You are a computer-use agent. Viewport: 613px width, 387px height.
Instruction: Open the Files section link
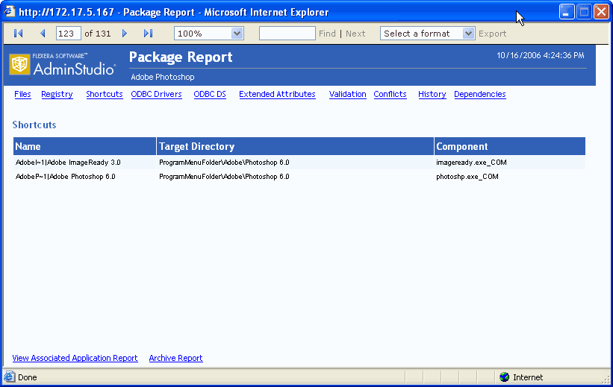[x=22, y=95]
